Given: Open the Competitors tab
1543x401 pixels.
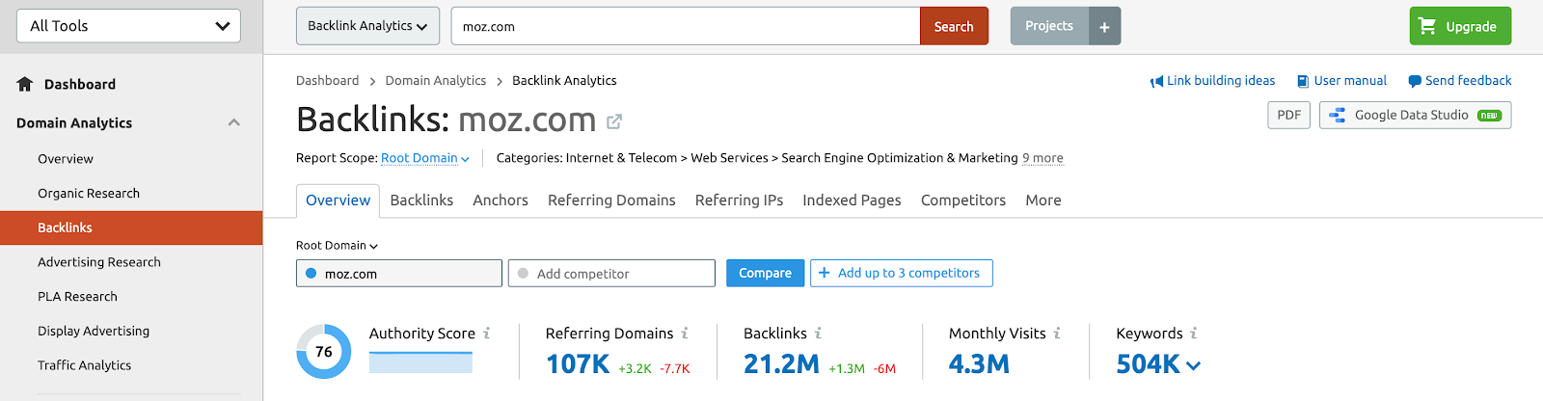Looking at the screenshot, I should 963,200.
